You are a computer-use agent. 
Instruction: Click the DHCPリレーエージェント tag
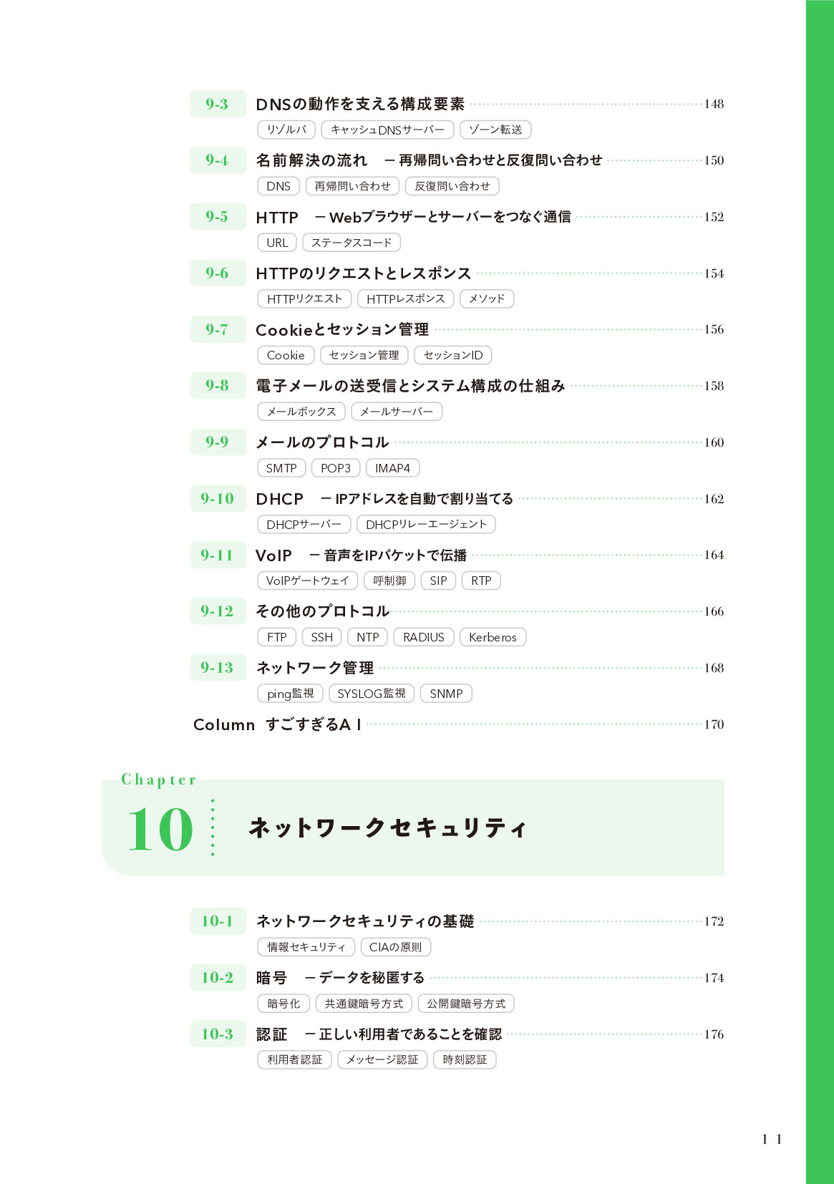[x=426, y=525]
